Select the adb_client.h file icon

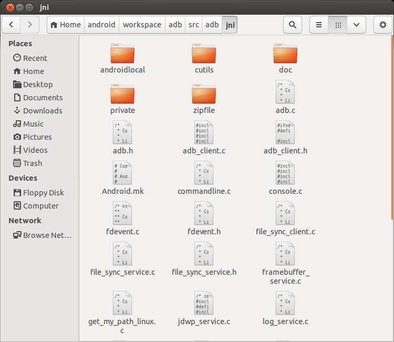285,132
